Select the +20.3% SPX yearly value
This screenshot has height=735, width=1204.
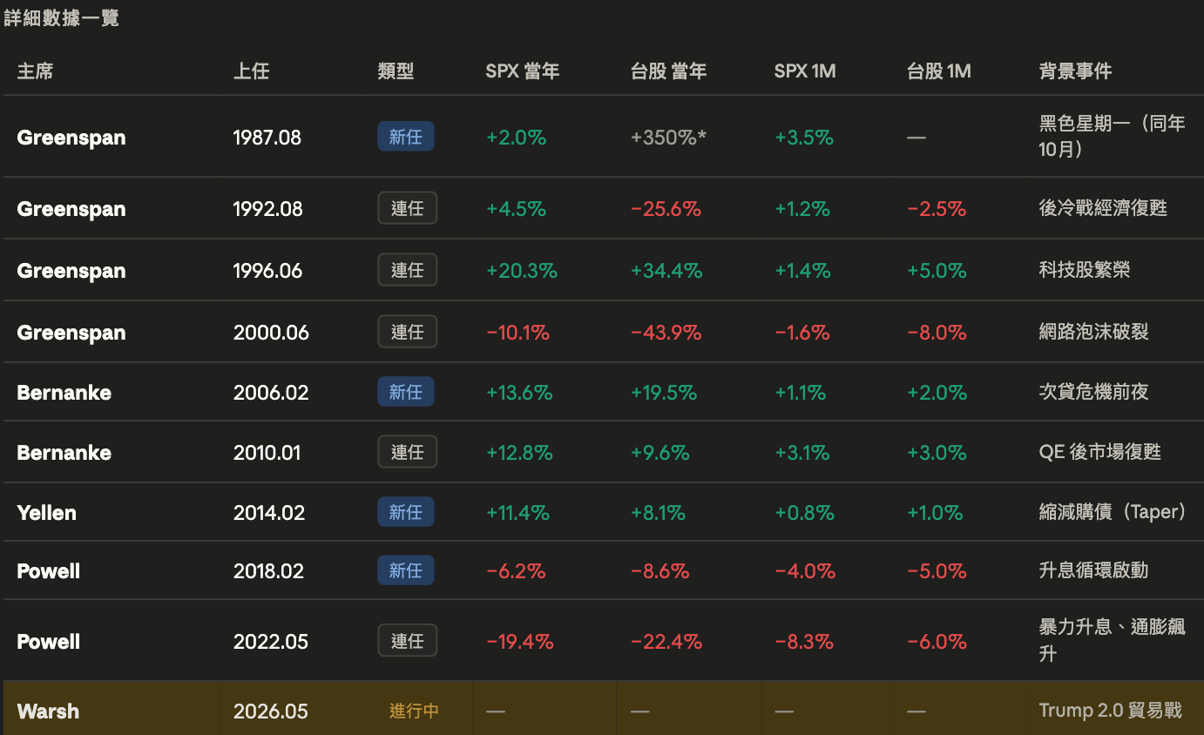[x=521, y=271]
